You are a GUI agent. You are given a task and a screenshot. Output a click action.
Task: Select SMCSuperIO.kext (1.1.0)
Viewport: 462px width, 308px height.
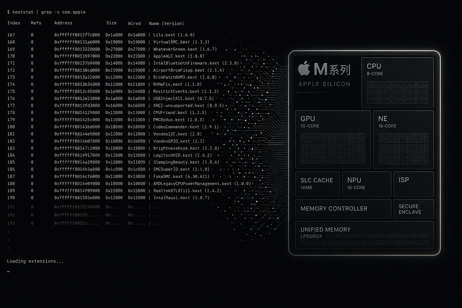click(181, 169)
